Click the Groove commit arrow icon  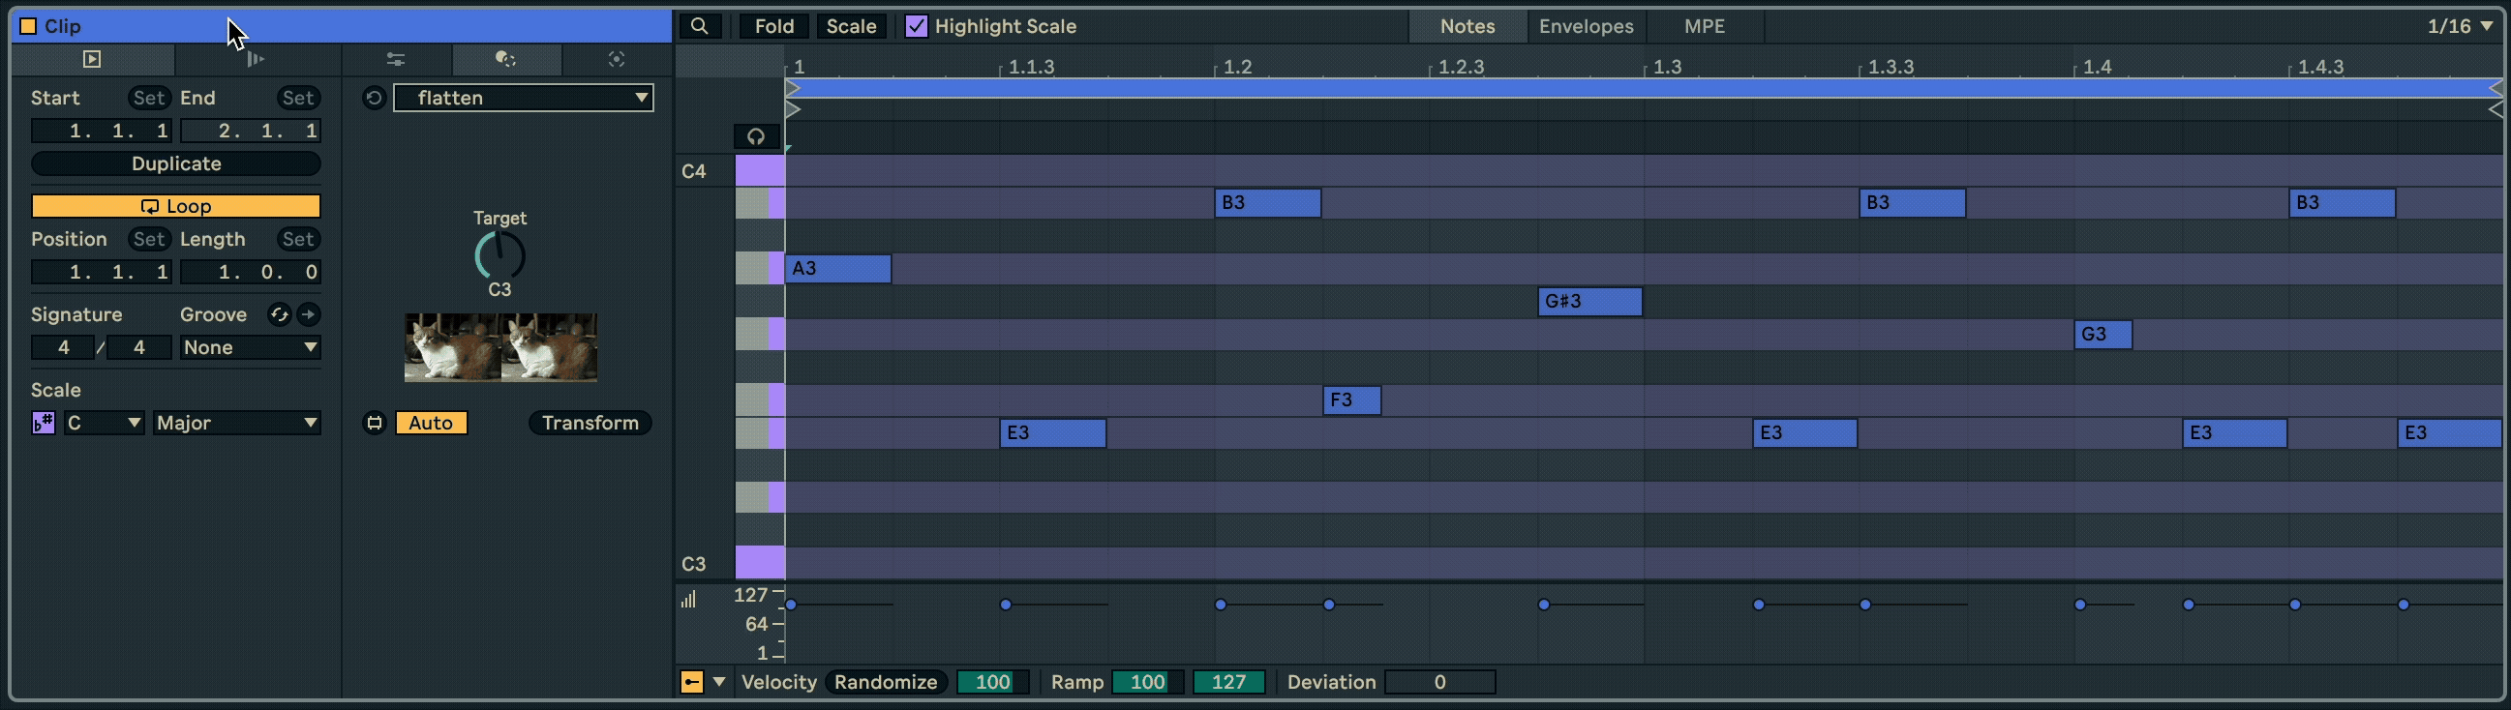tap(308, 314)
